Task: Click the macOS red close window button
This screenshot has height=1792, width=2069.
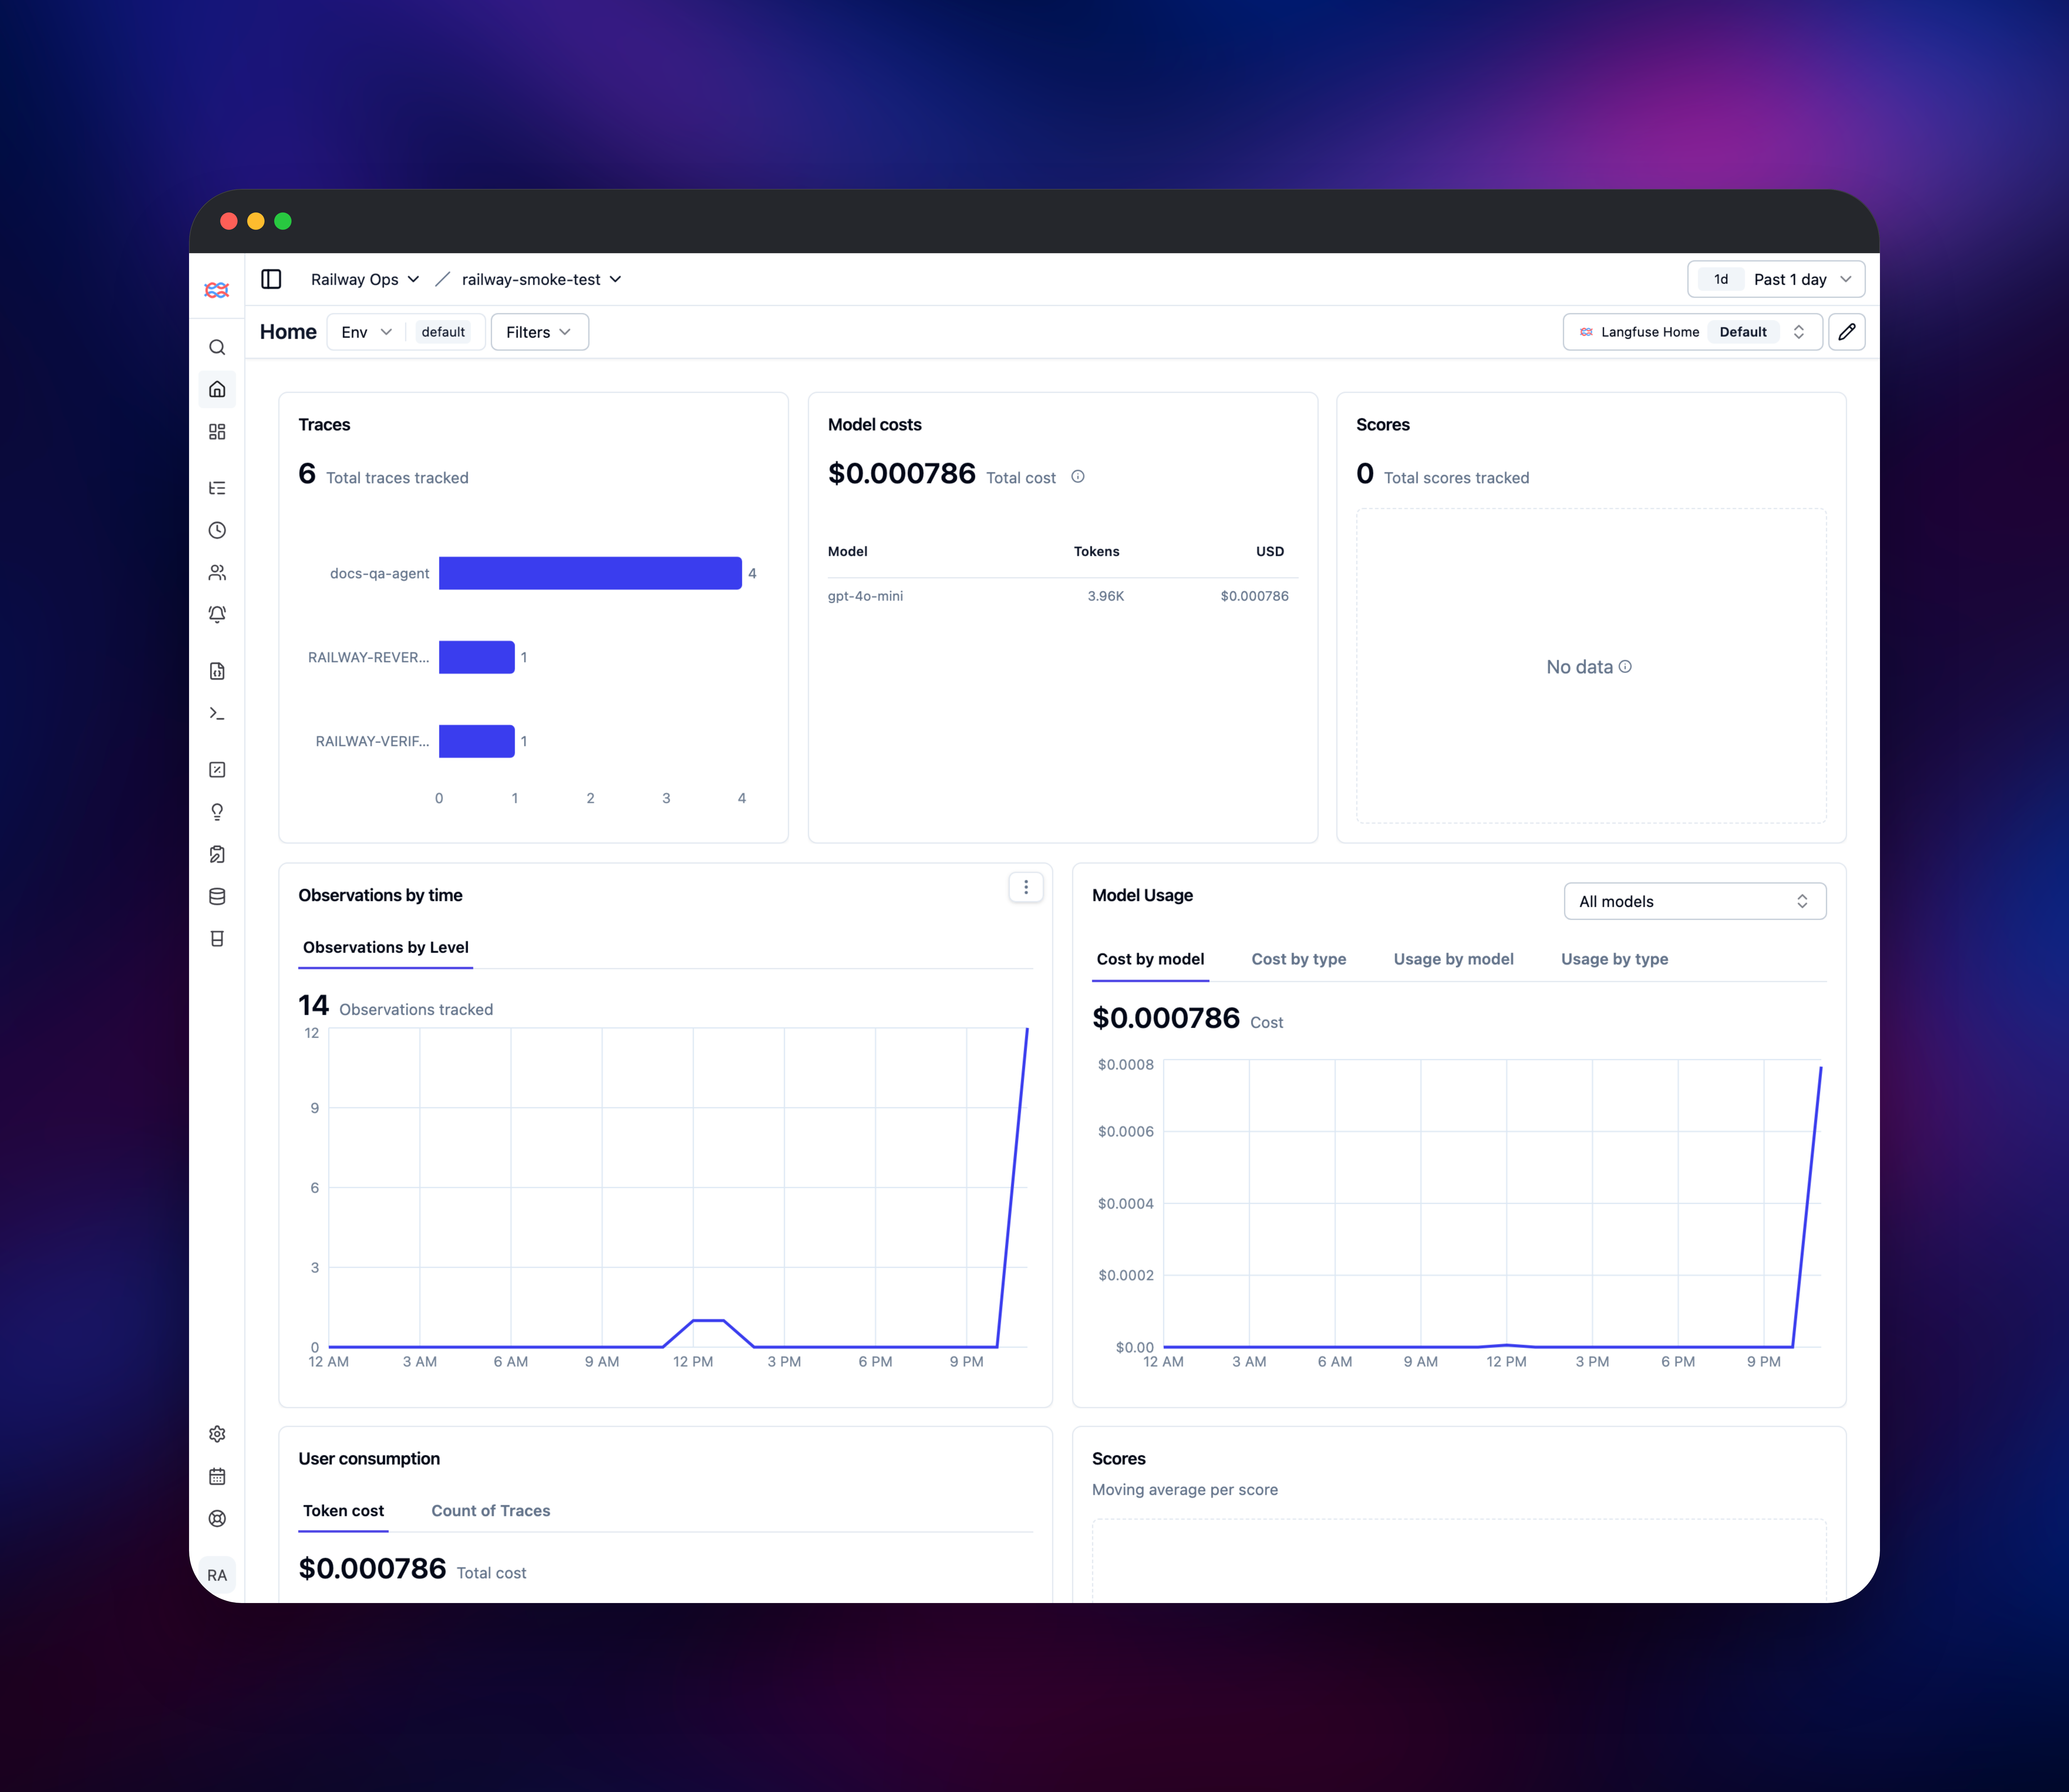Action: pyautogui.click(x=229, y=221)
